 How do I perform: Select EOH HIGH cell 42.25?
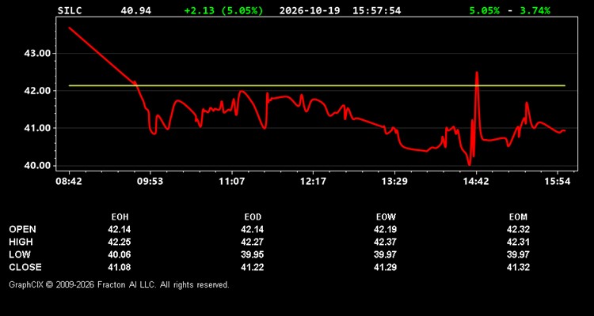point(119,242)
